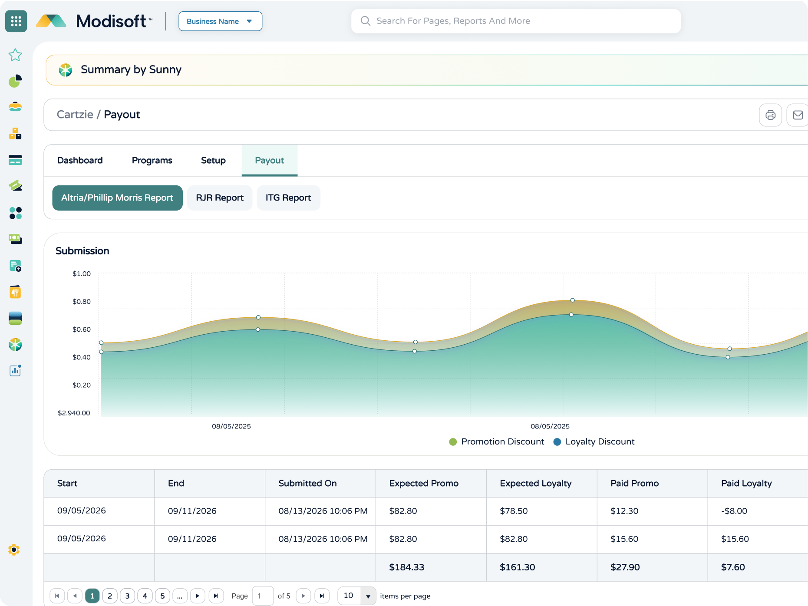Click the Page number input field
This screenshot has width=808, height=606.
click(263, 596)
